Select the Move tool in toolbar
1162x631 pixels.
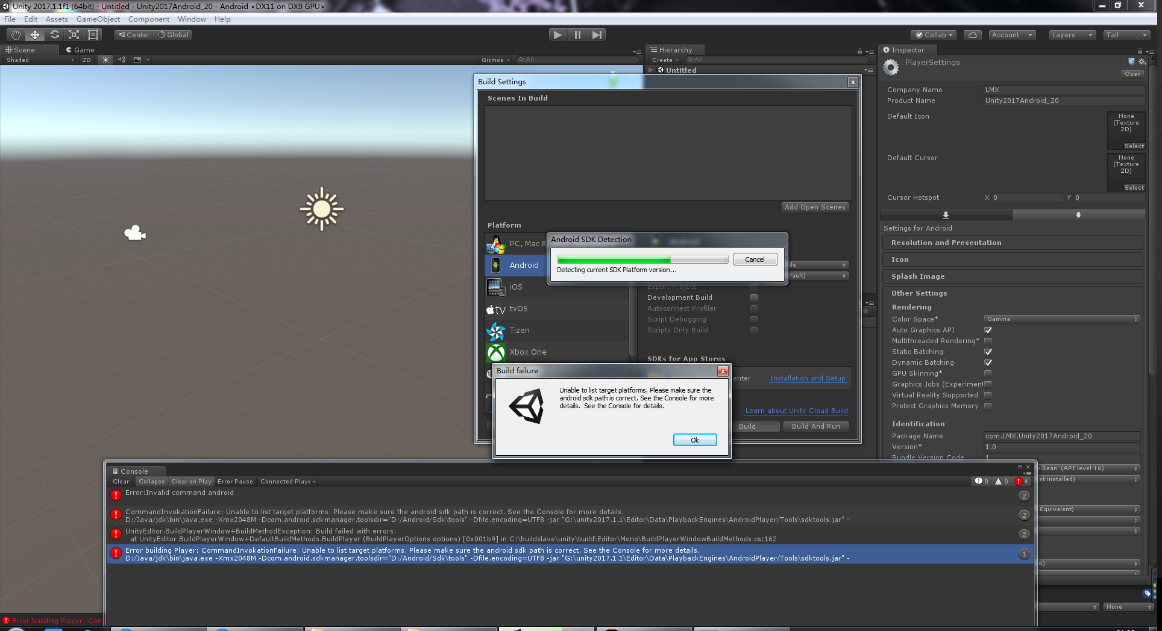(x=35, y=35)
